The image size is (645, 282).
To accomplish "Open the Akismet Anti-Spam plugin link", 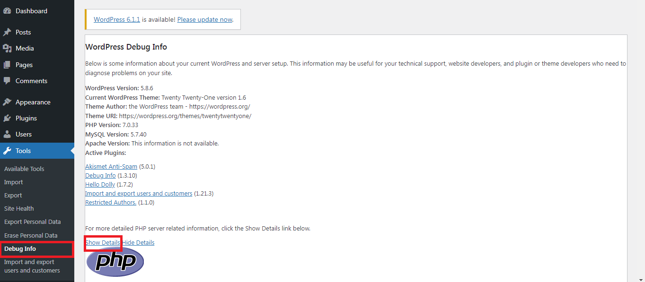I will point(111,166).
